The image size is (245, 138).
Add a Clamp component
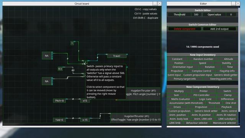coord(228,95)
